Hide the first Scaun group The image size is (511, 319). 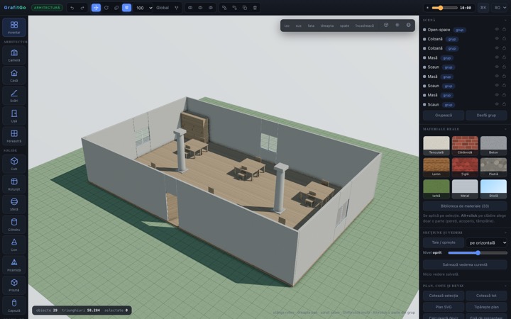pyautogui.click(x=497, y=67)
